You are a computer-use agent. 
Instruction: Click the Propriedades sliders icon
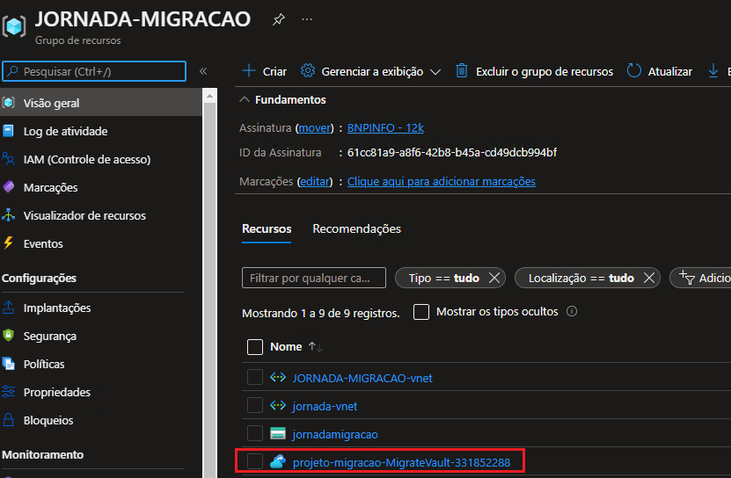[9, 392]
